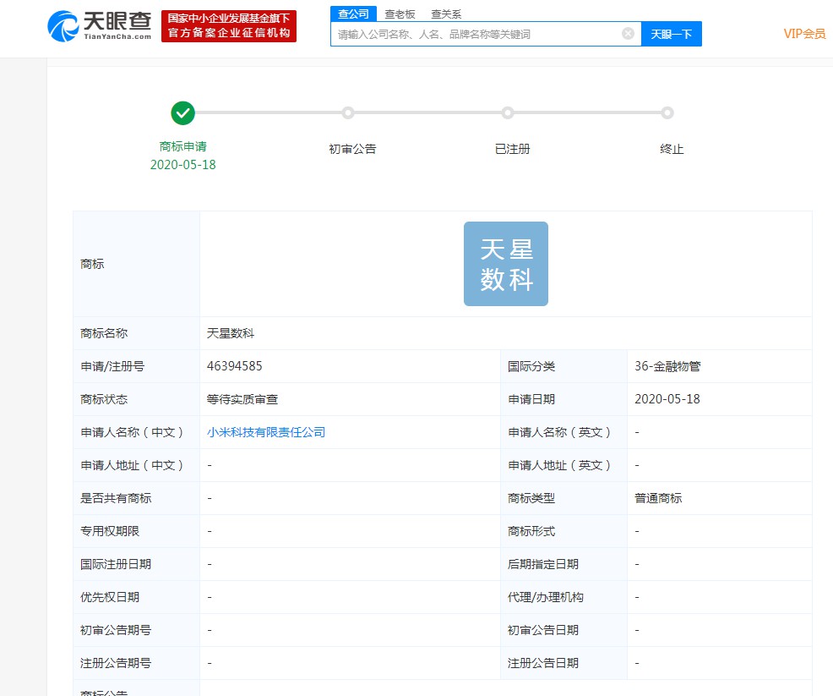Click the 天眼一下 search button

672,34
